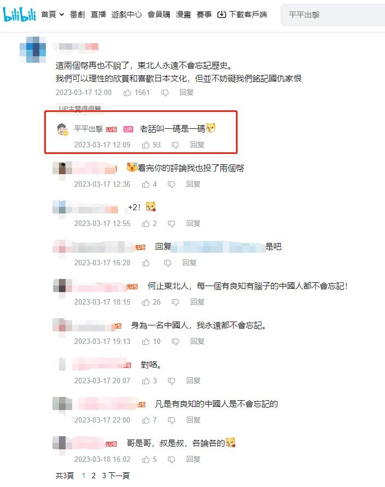Like the 16:28 reply with no likes
The image size is (385, 487).
(146, 263)
